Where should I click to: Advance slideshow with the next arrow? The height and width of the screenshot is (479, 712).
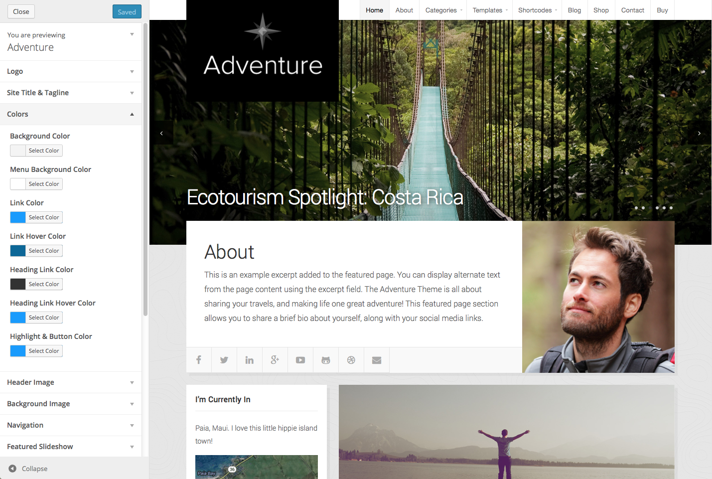tap(699, 133)
